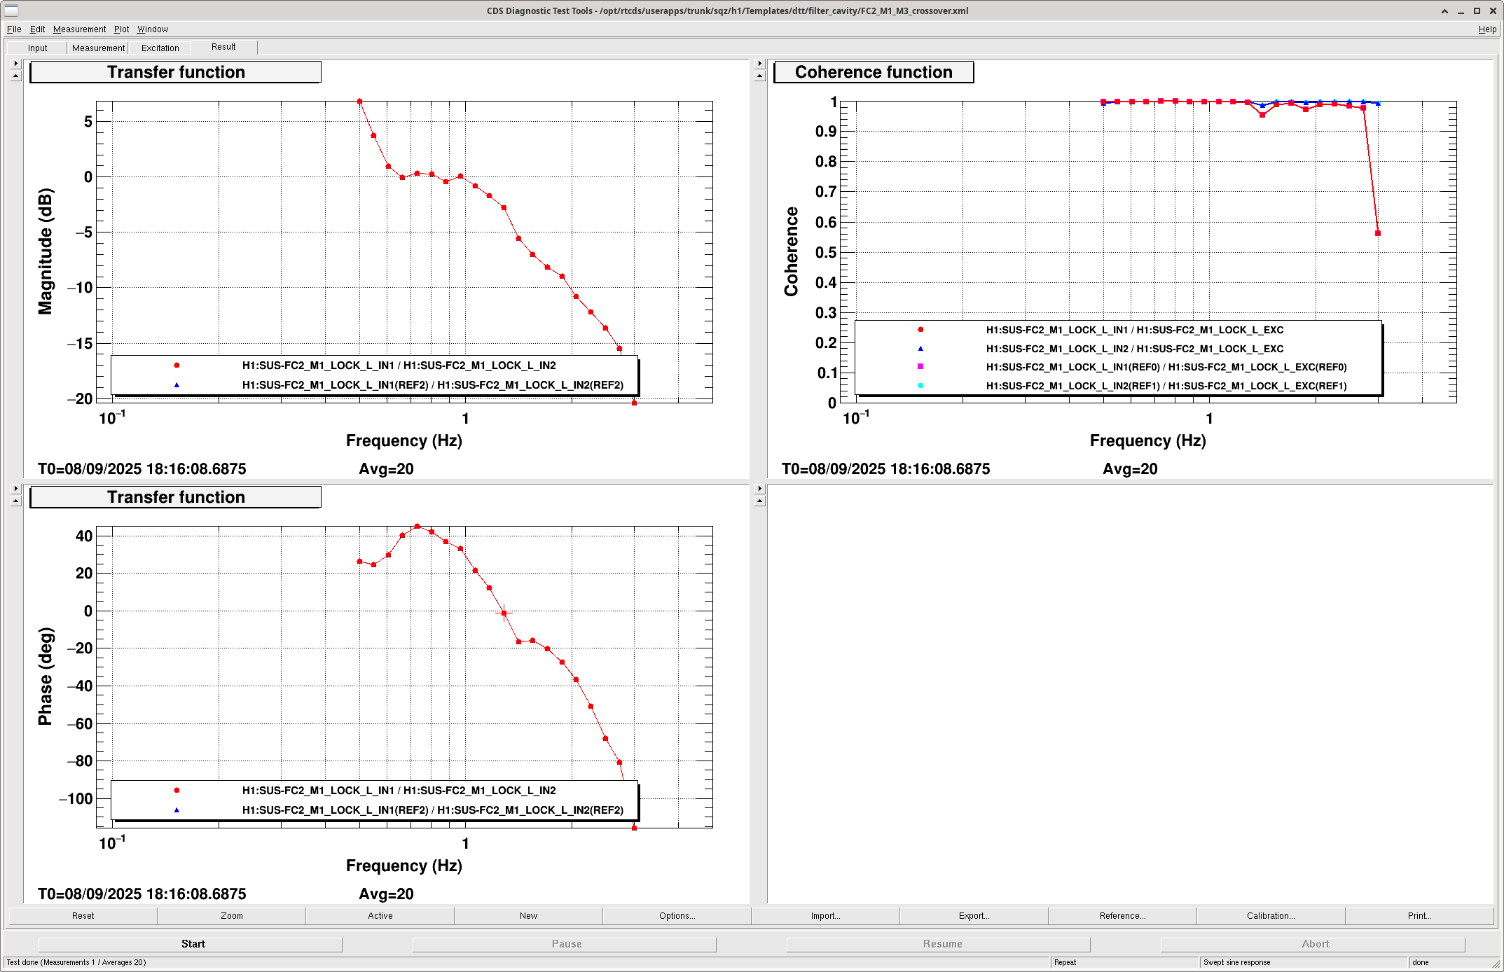The width and height of the screenshot is (1504, 972).
Task: Click the red marker in coherence legend
Action: pos(920,330)
